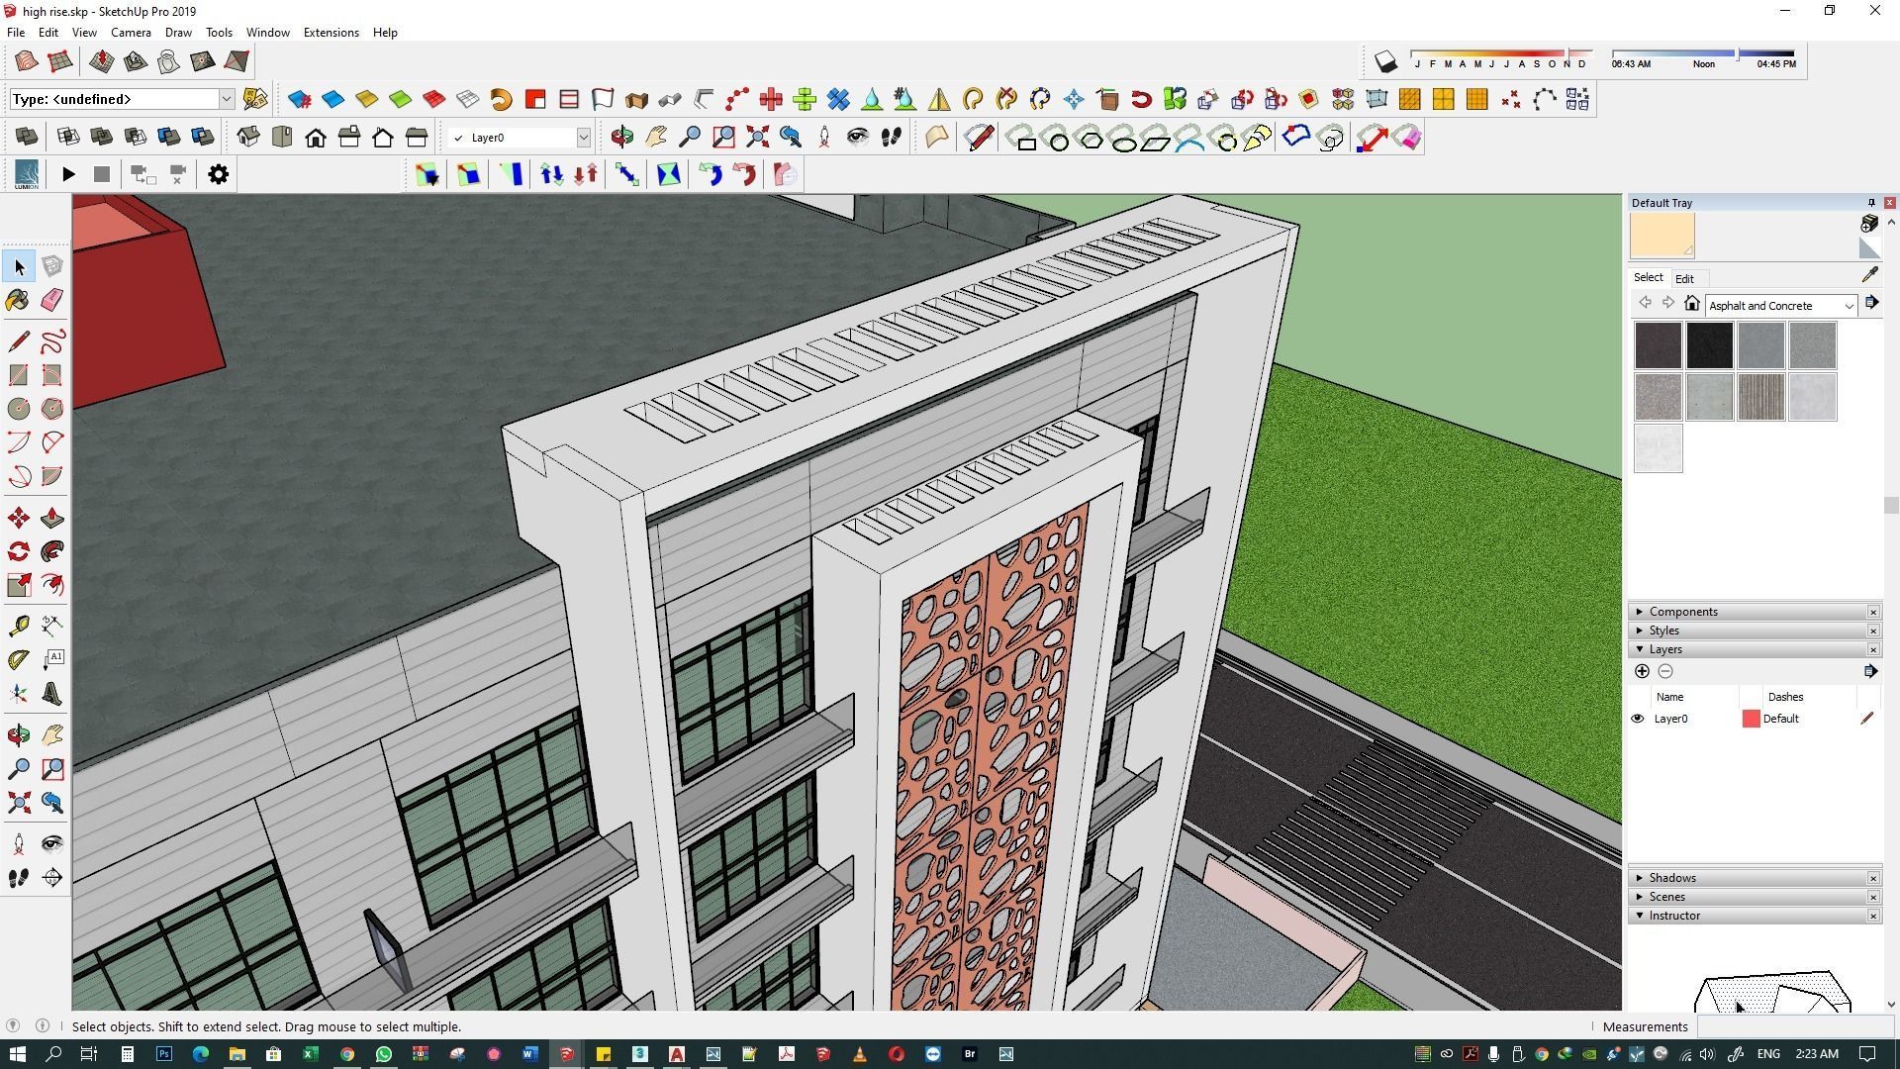
Task: Select the Freehand tool
Action: pos(52,341)
